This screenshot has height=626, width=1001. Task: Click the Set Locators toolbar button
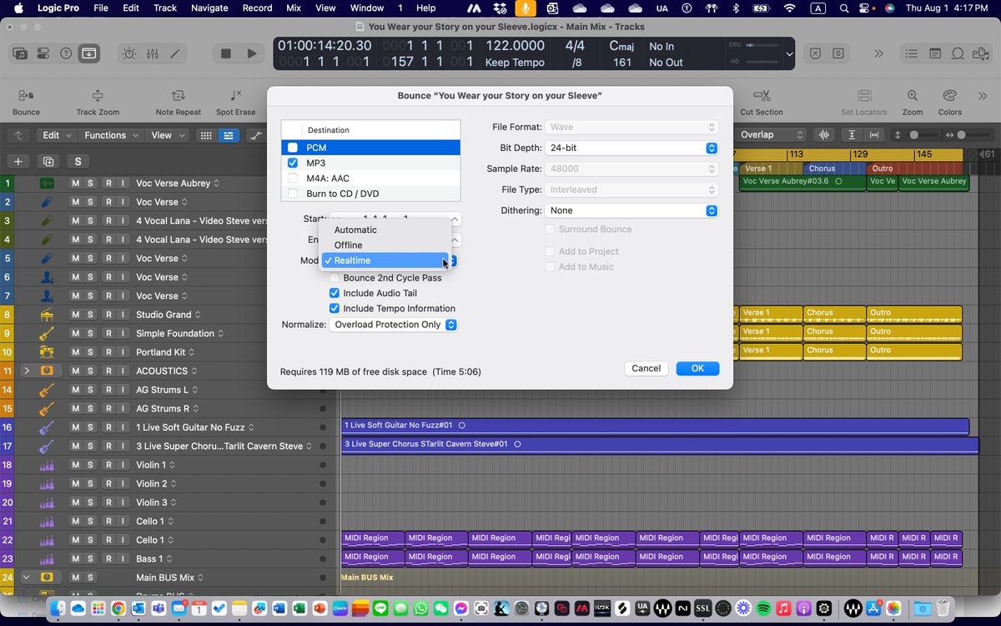863,103
